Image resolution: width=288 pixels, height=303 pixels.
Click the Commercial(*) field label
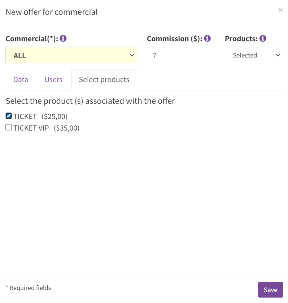pos(32,39)
